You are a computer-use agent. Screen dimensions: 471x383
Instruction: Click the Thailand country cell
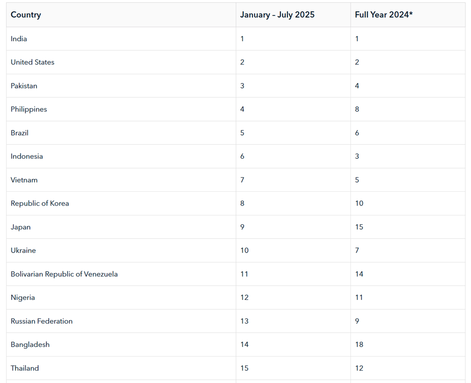click(25, 368)
